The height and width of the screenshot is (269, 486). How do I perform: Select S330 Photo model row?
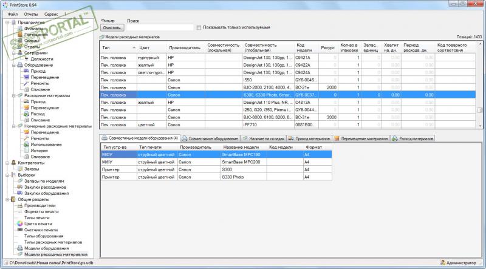coord(217,177)
